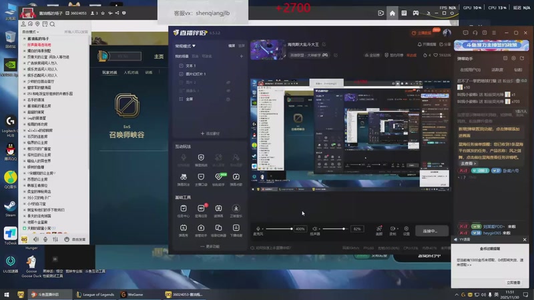Click the League client search field
The image size is (534, 300).
click(125, 56)
